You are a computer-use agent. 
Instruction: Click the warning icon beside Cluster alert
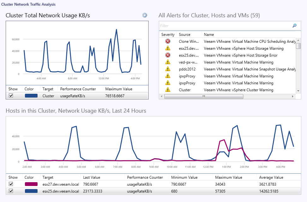coord(168,90)
